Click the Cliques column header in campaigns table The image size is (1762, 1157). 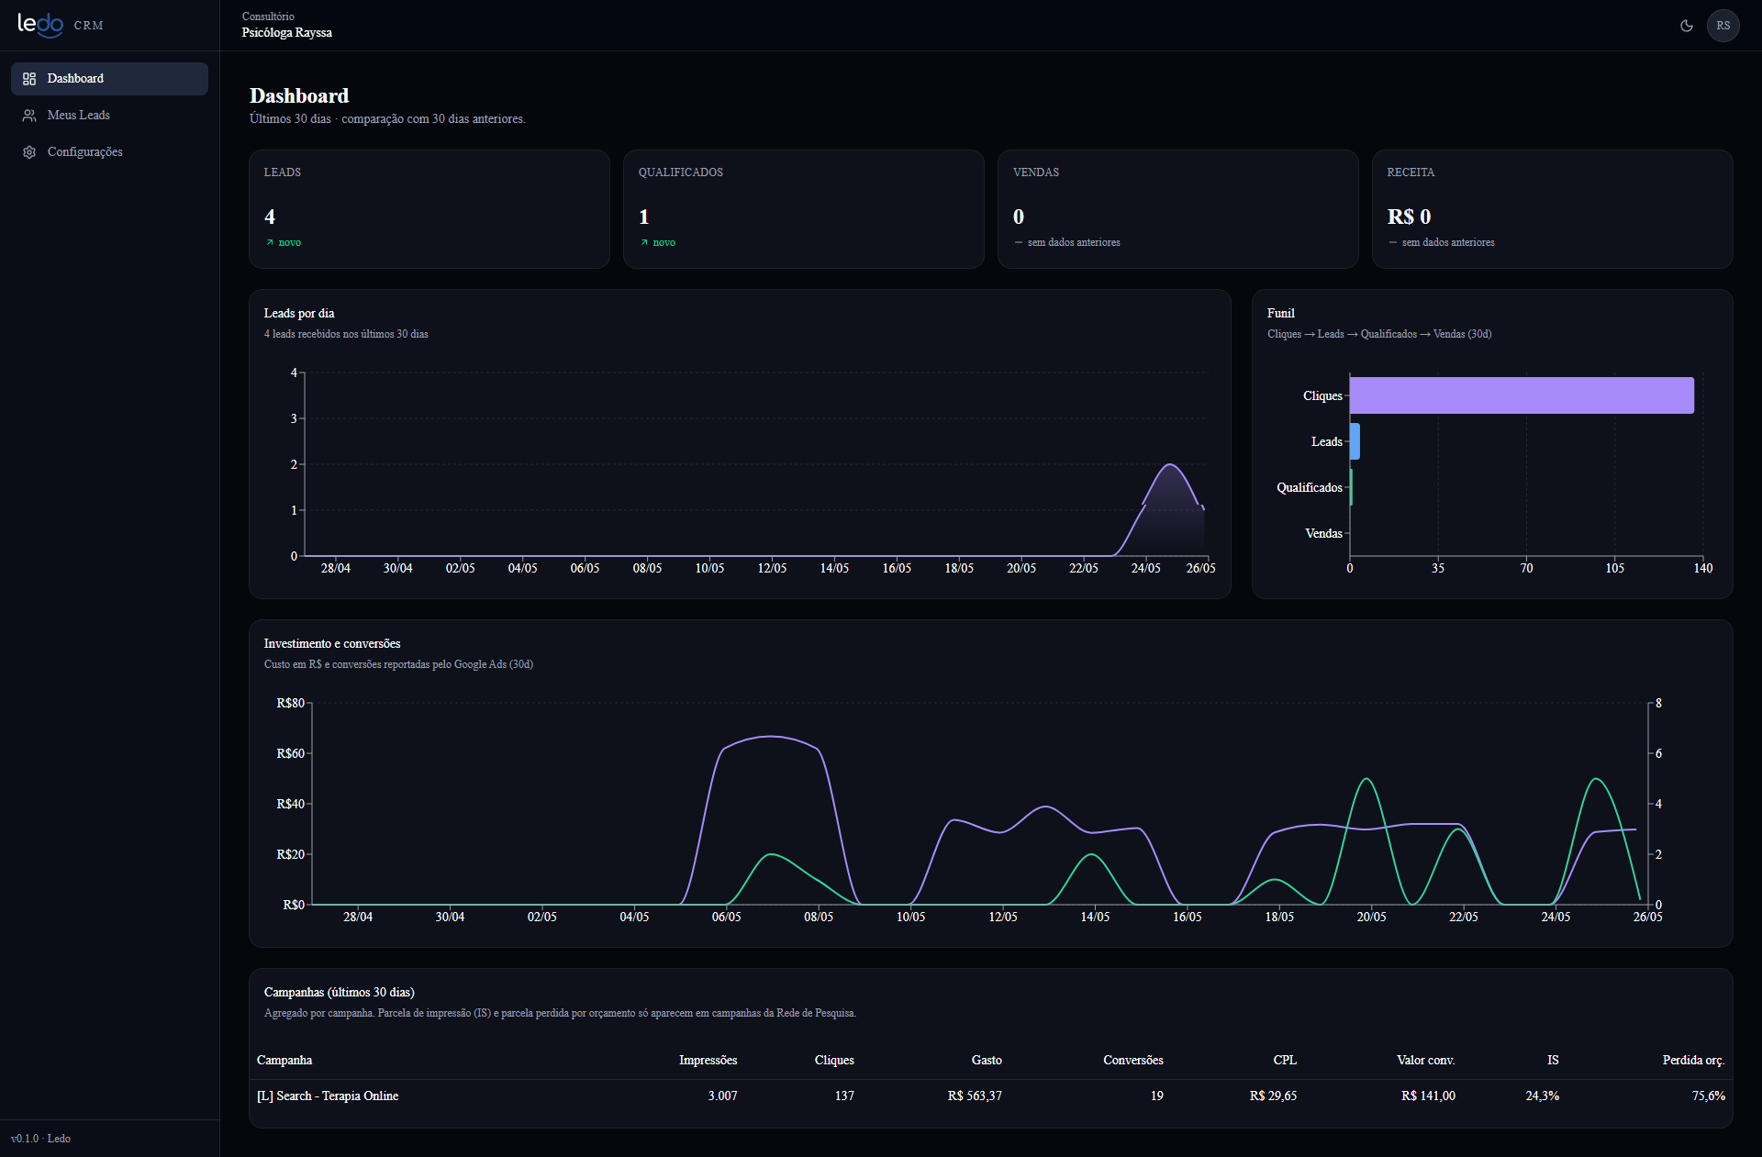tap(834, 1060)
